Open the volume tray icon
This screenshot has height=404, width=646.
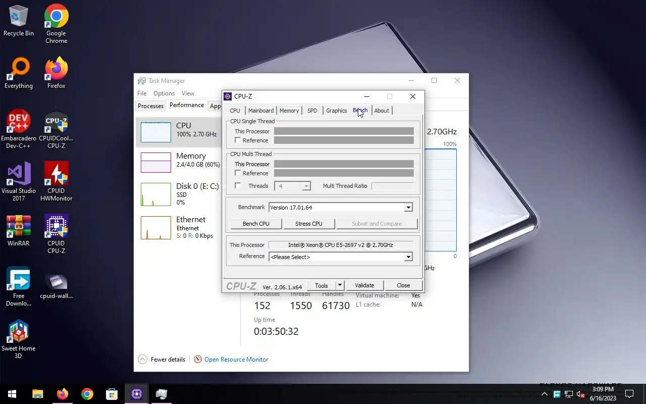581,394
